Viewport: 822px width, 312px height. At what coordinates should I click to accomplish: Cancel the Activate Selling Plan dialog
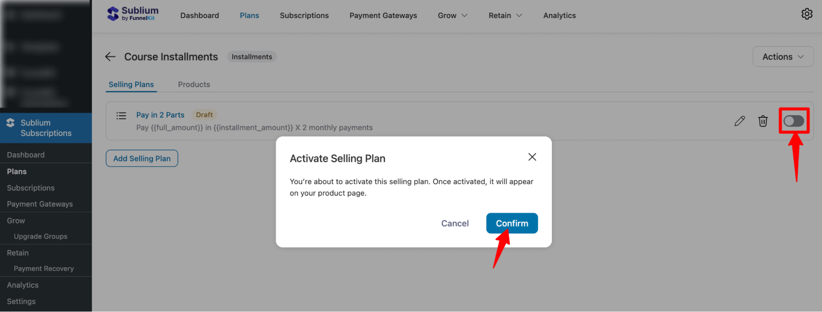454,223
